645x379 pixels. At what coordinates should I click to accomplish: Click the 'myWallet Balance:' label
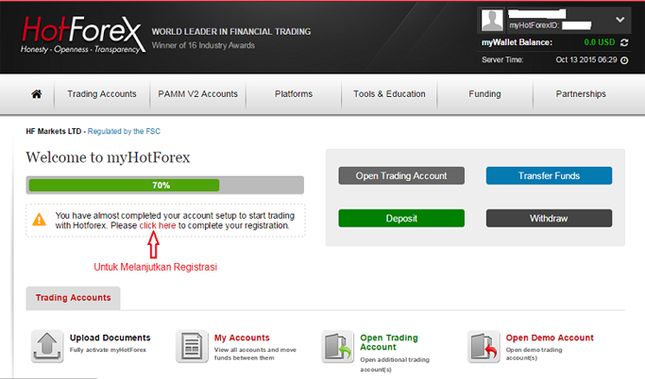coord(518,42)
